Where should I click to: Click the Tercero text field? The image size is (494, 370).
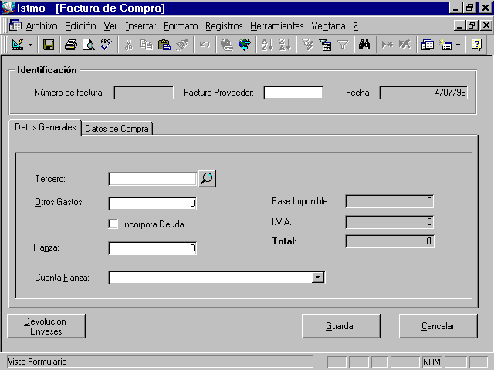[153, 179]
